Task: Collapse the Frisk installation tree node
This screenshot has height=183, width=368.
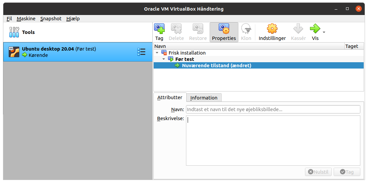Action: pos(157,53)
